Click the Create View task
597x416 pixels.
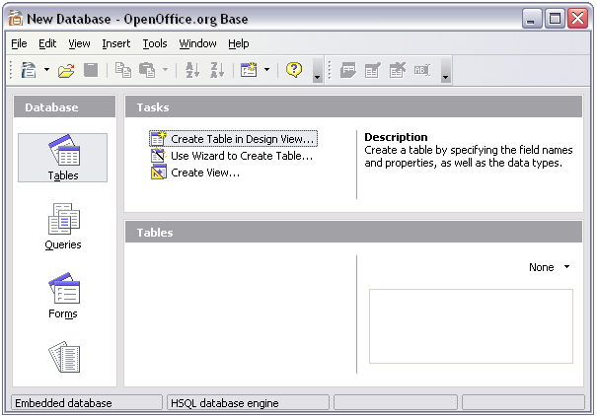click(204, 173)
